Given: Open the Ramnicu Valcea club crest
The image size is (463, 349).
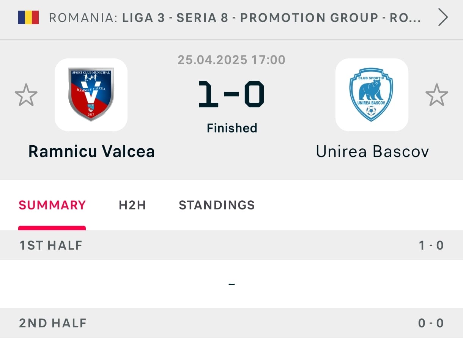Looking at the screenshot, I should click(91, 95).
